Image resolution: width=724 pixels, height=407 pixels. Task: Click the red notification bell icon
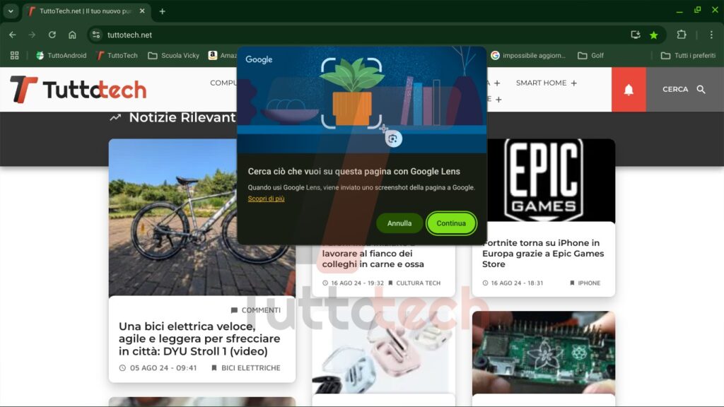pyautogui.click(x=630, y=90)
